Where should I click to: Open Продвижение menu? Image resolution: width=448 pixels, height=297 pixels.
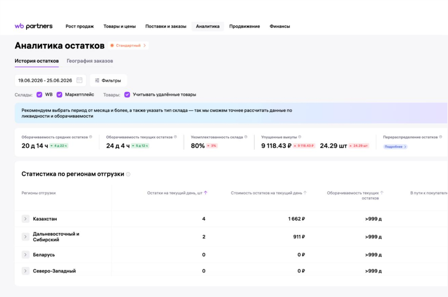pyautogui.click(x=244, y=26)
